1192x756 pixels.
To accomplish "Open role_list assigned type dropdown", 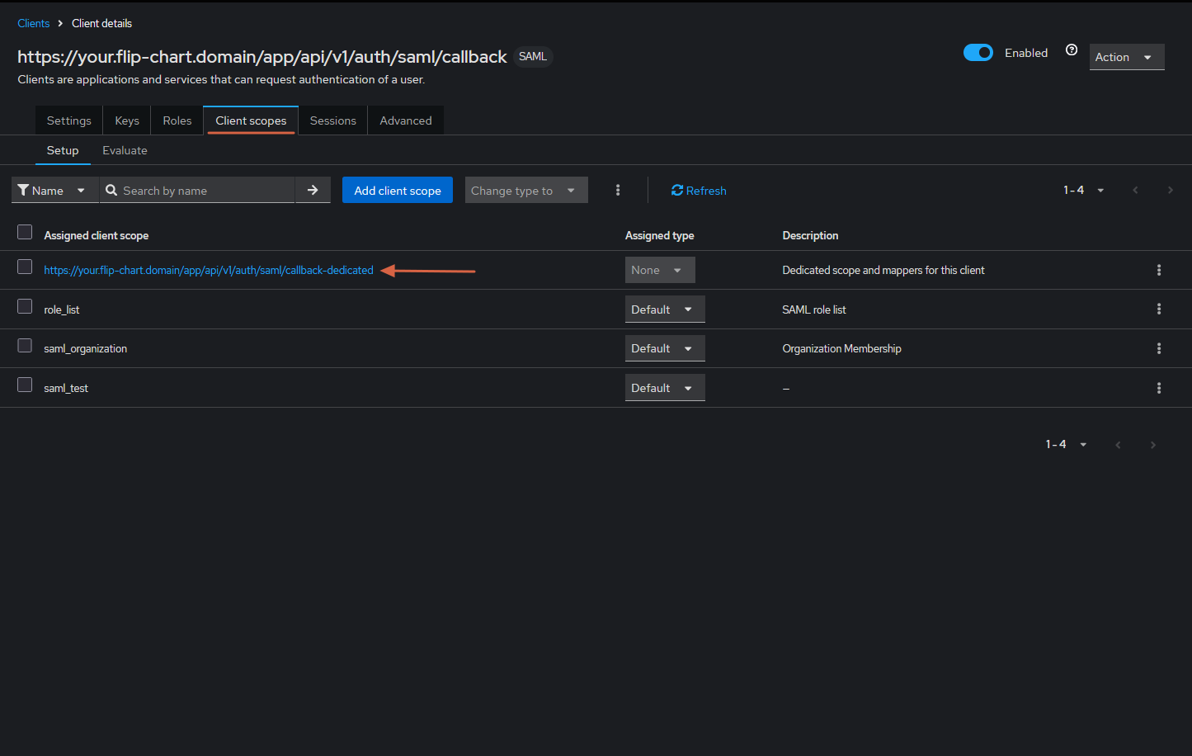I will (665, 309).
